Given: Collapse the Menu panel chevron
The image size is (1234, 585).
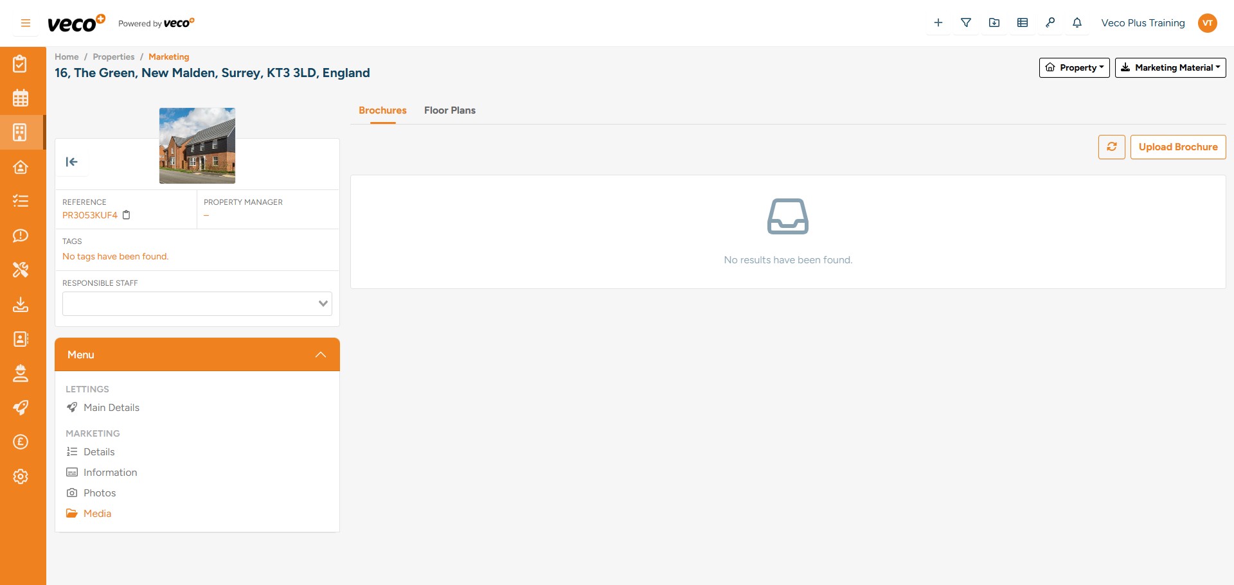Looking at the screenshot, I should (x=320, y=354).
